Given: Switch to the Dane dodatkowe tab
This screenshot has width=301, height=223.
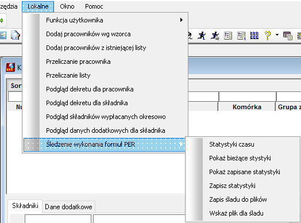Looking at the screenshot, I should point(68,207).
